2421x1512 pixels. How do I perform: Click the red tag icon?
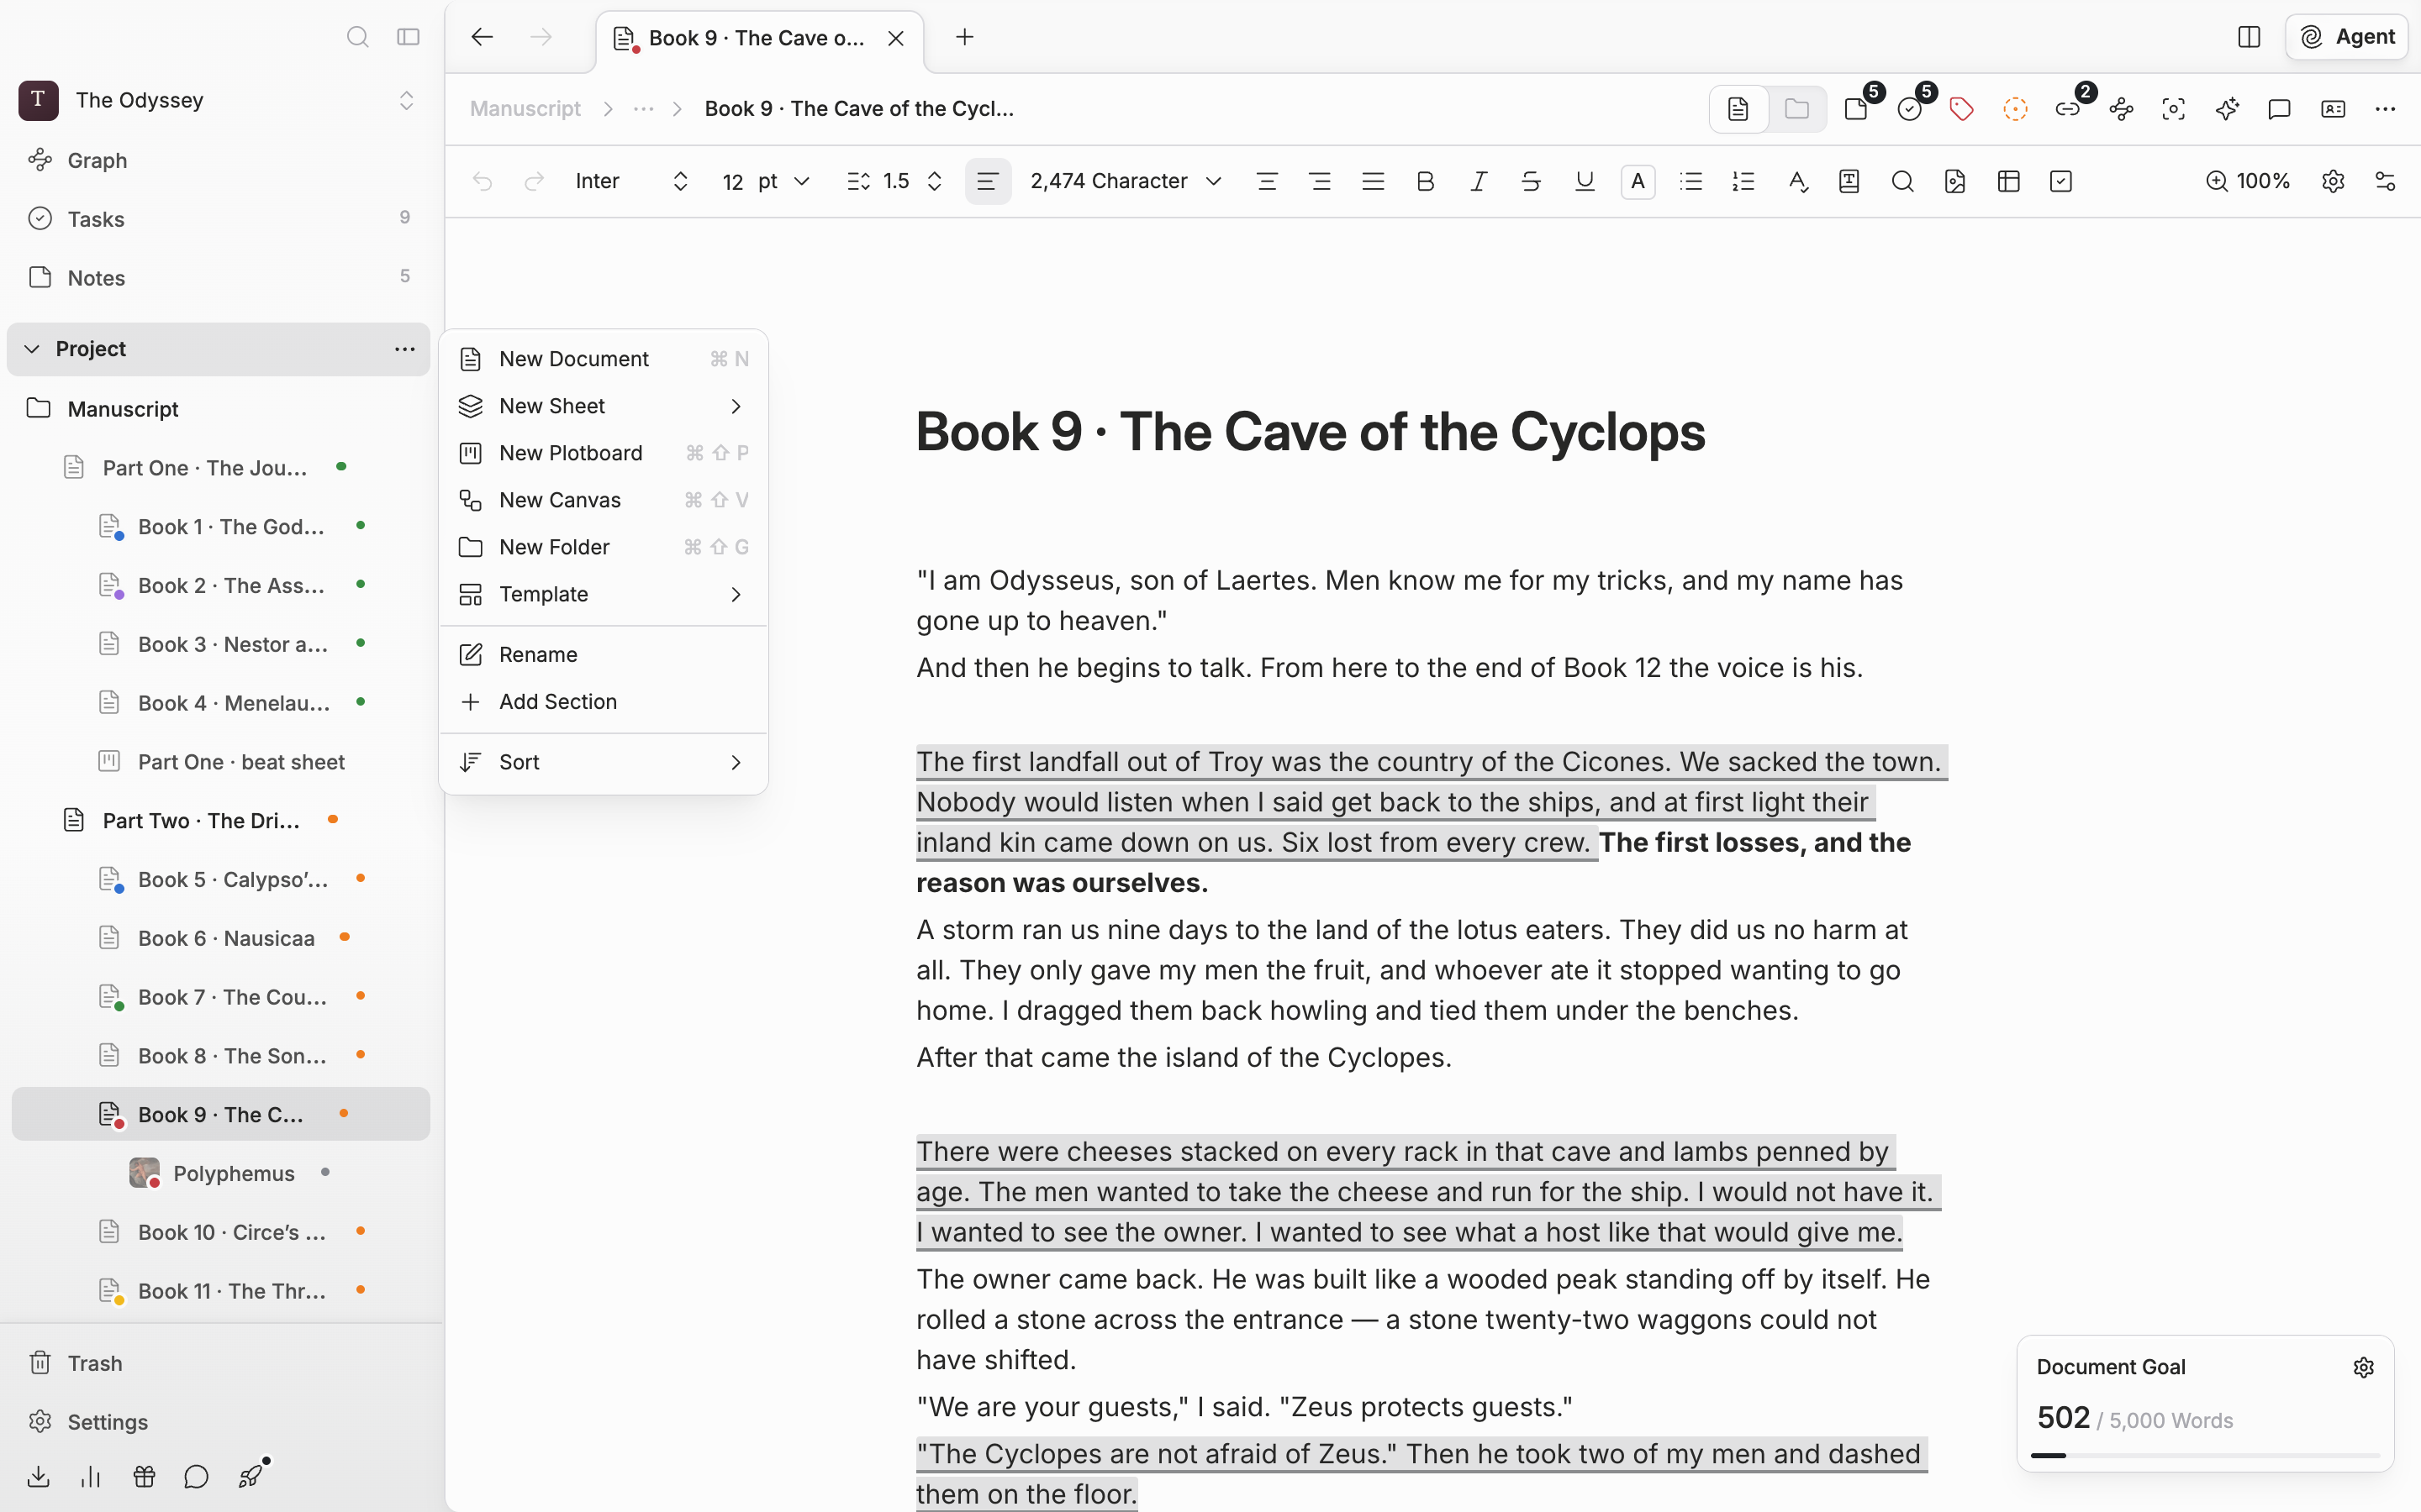(1962, 109)
